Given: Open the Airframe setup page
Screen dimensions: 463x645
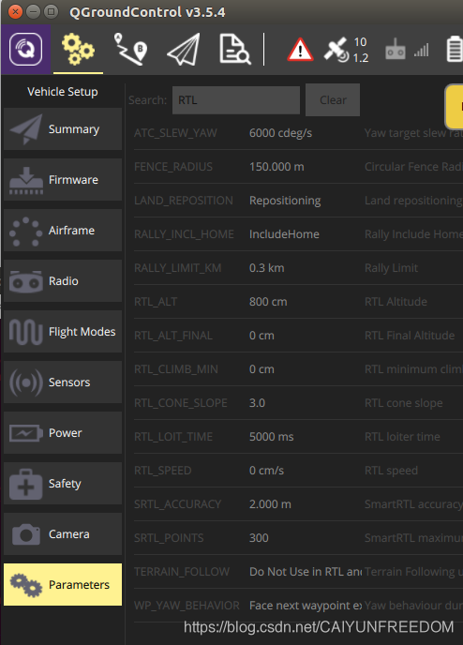Looking at the screenshot, I should coord(63,231).
